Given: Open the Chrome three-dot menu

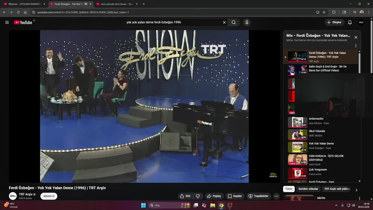Looking at the screenshot, I should pyautogui.click(x=369, y=12).
